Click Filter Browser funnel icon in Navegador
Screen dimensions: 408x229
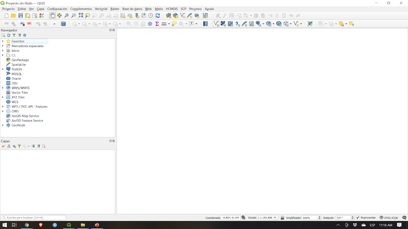(14, 35)
